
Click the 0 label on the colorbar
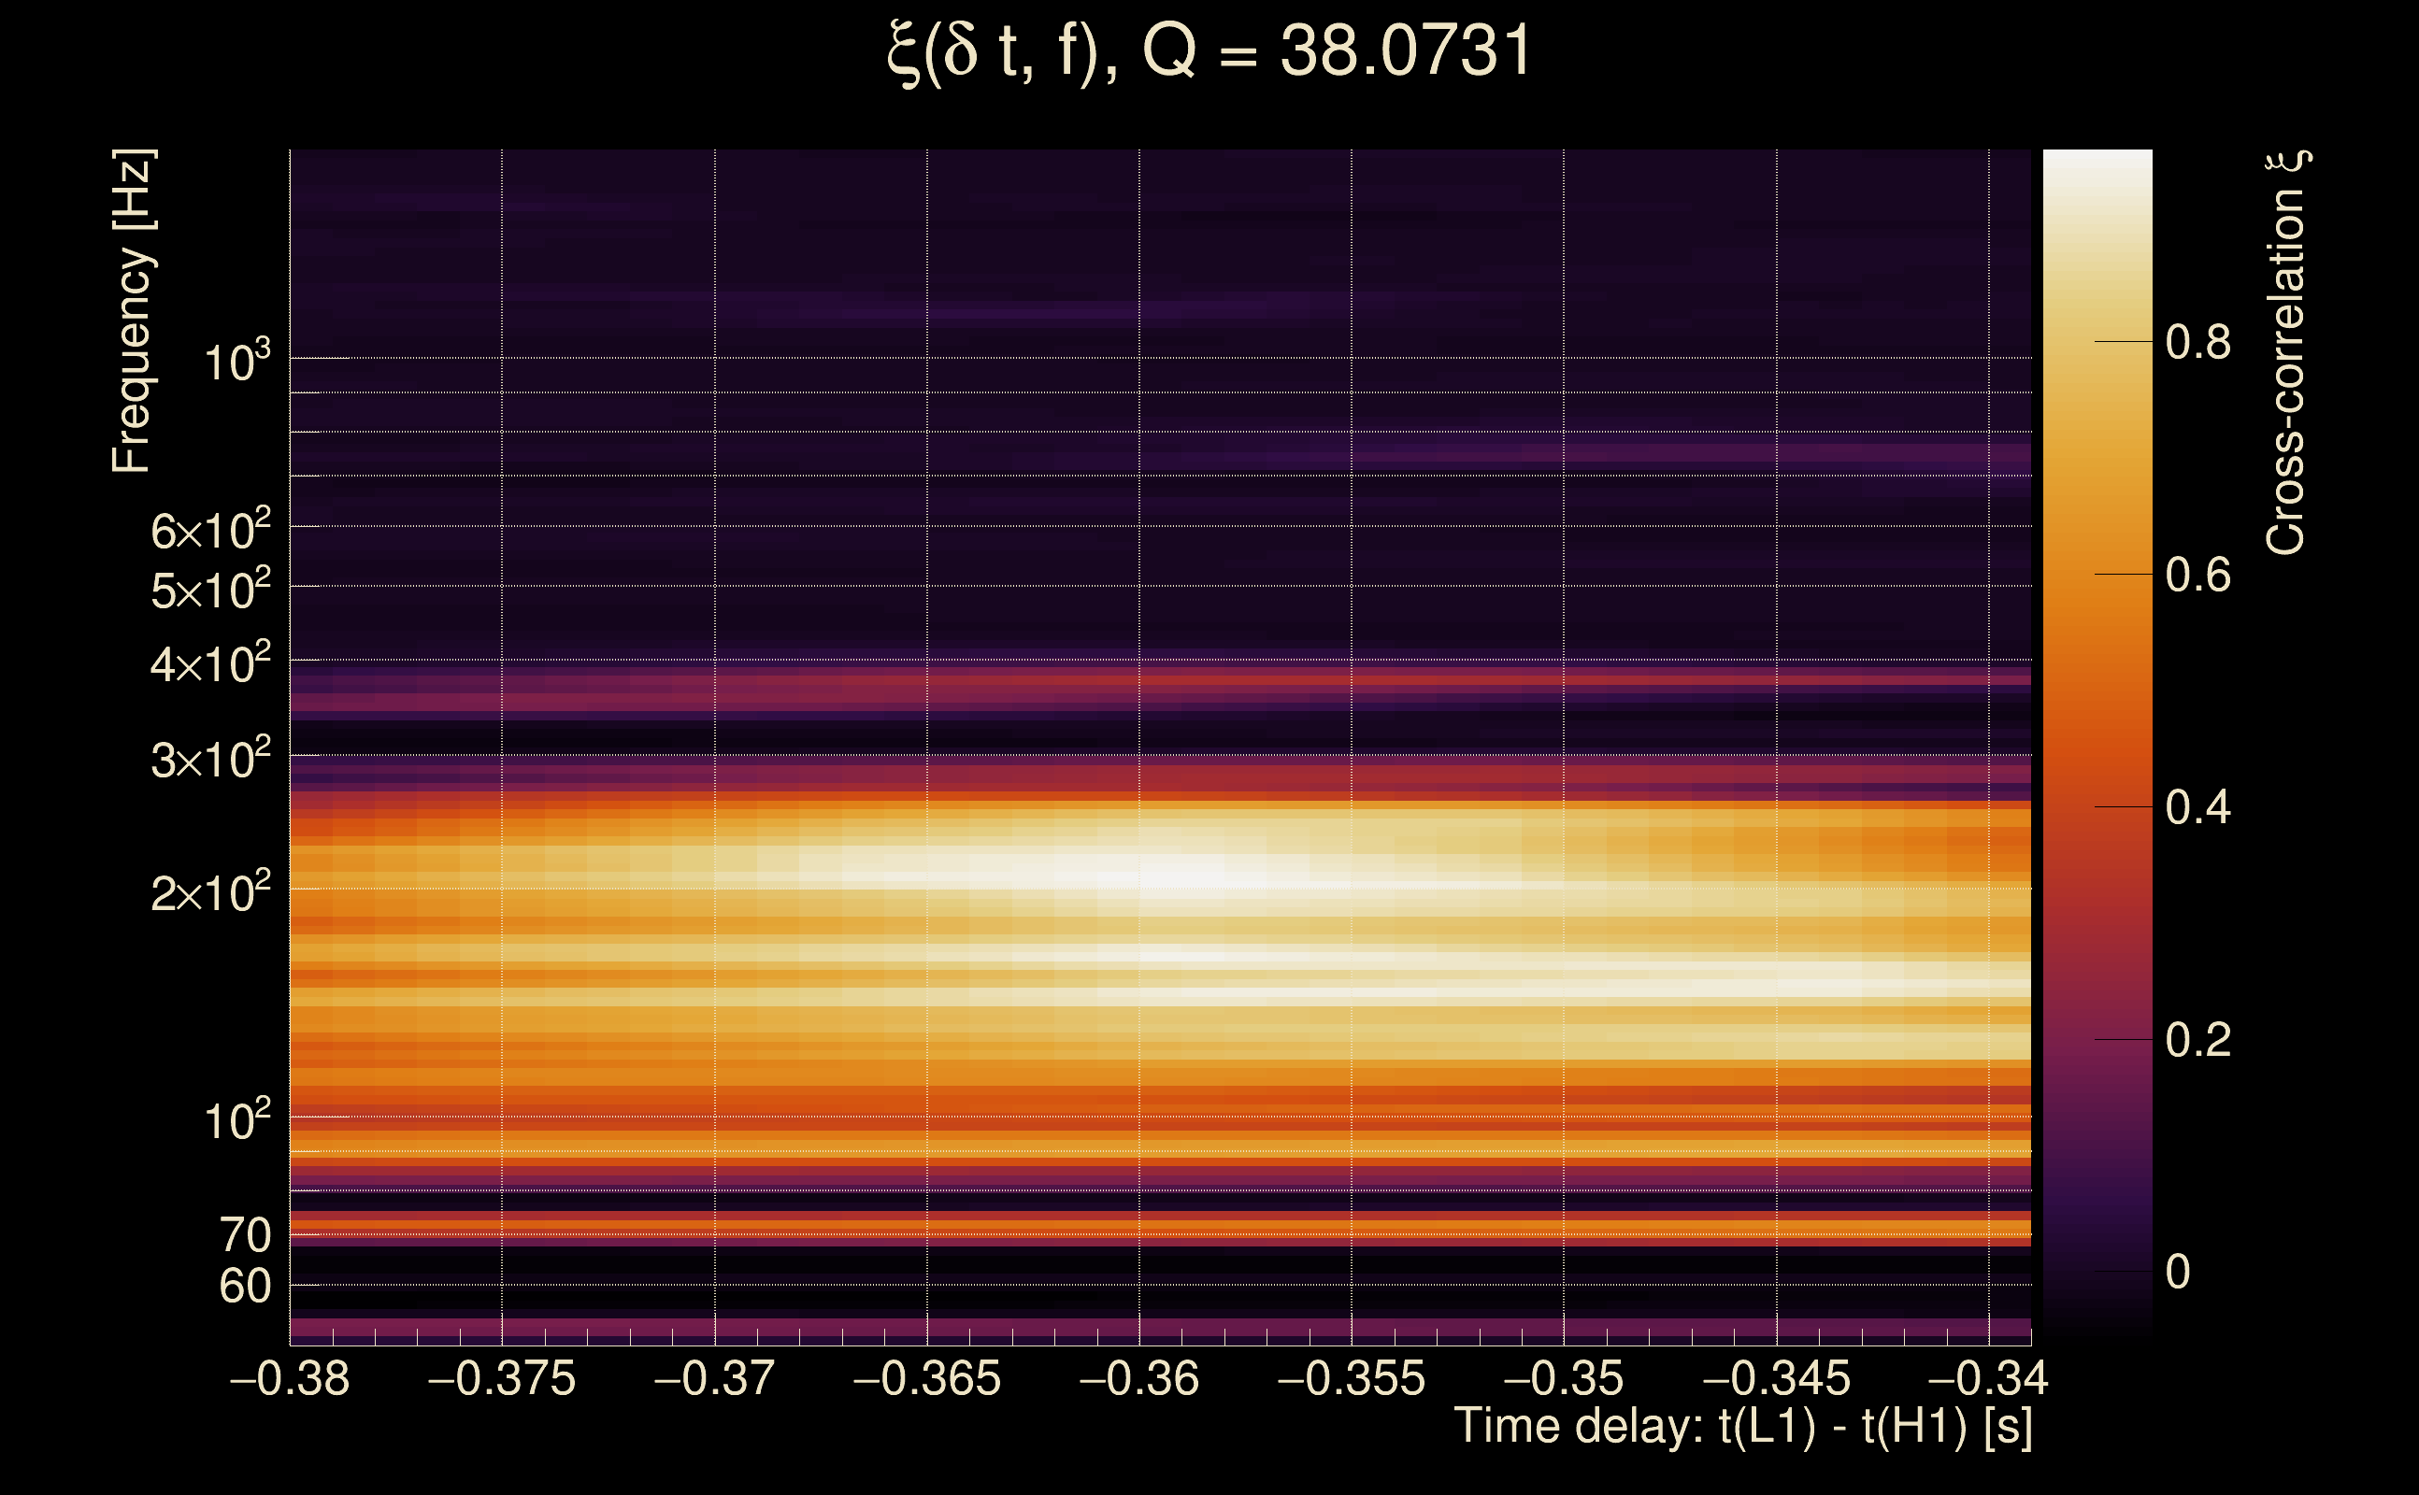[2178, 1273]
